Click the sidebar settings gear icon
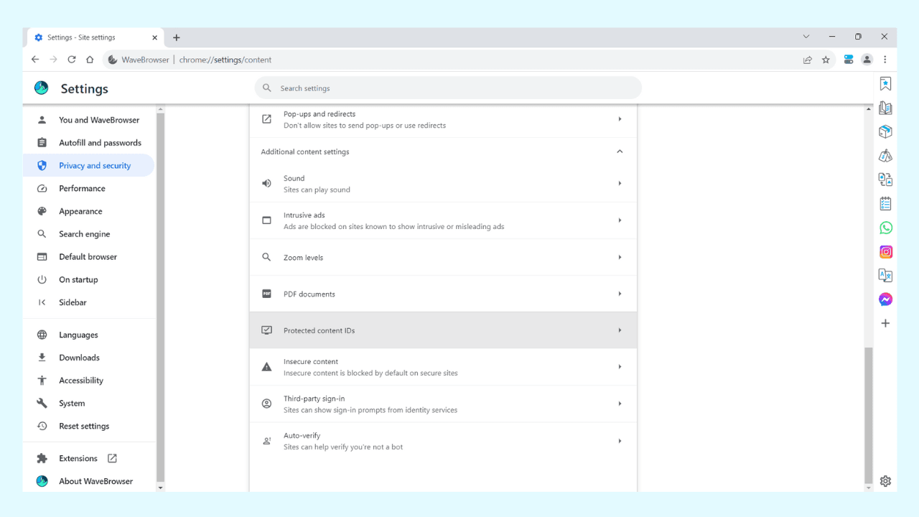This screenshot has width=919, height=517. click(x=885, y=481)
